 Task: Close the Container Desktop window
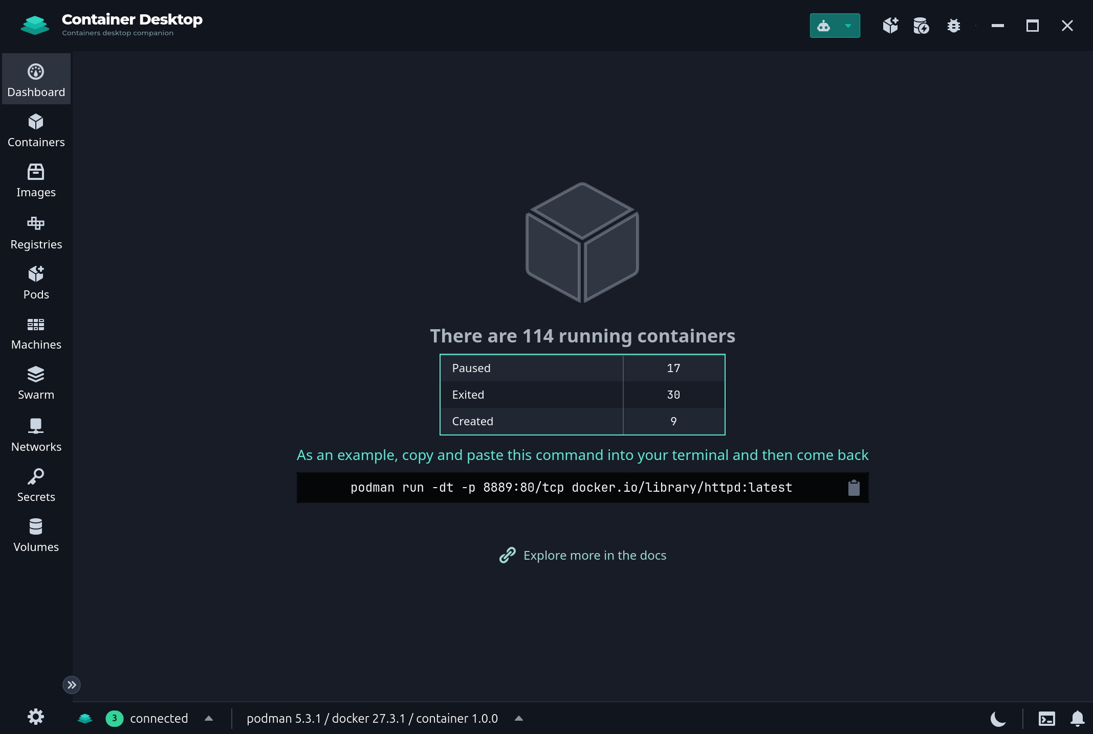[x=1067, y=26]
